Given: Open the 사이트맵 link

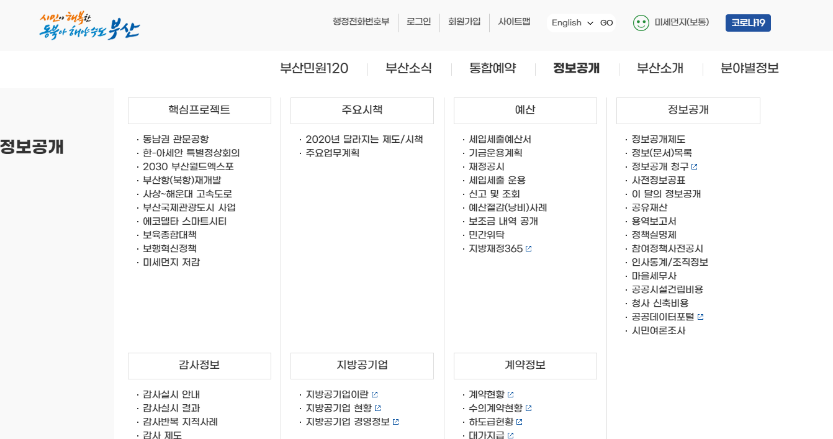Looking at the screenshot, I should point(514,22).
